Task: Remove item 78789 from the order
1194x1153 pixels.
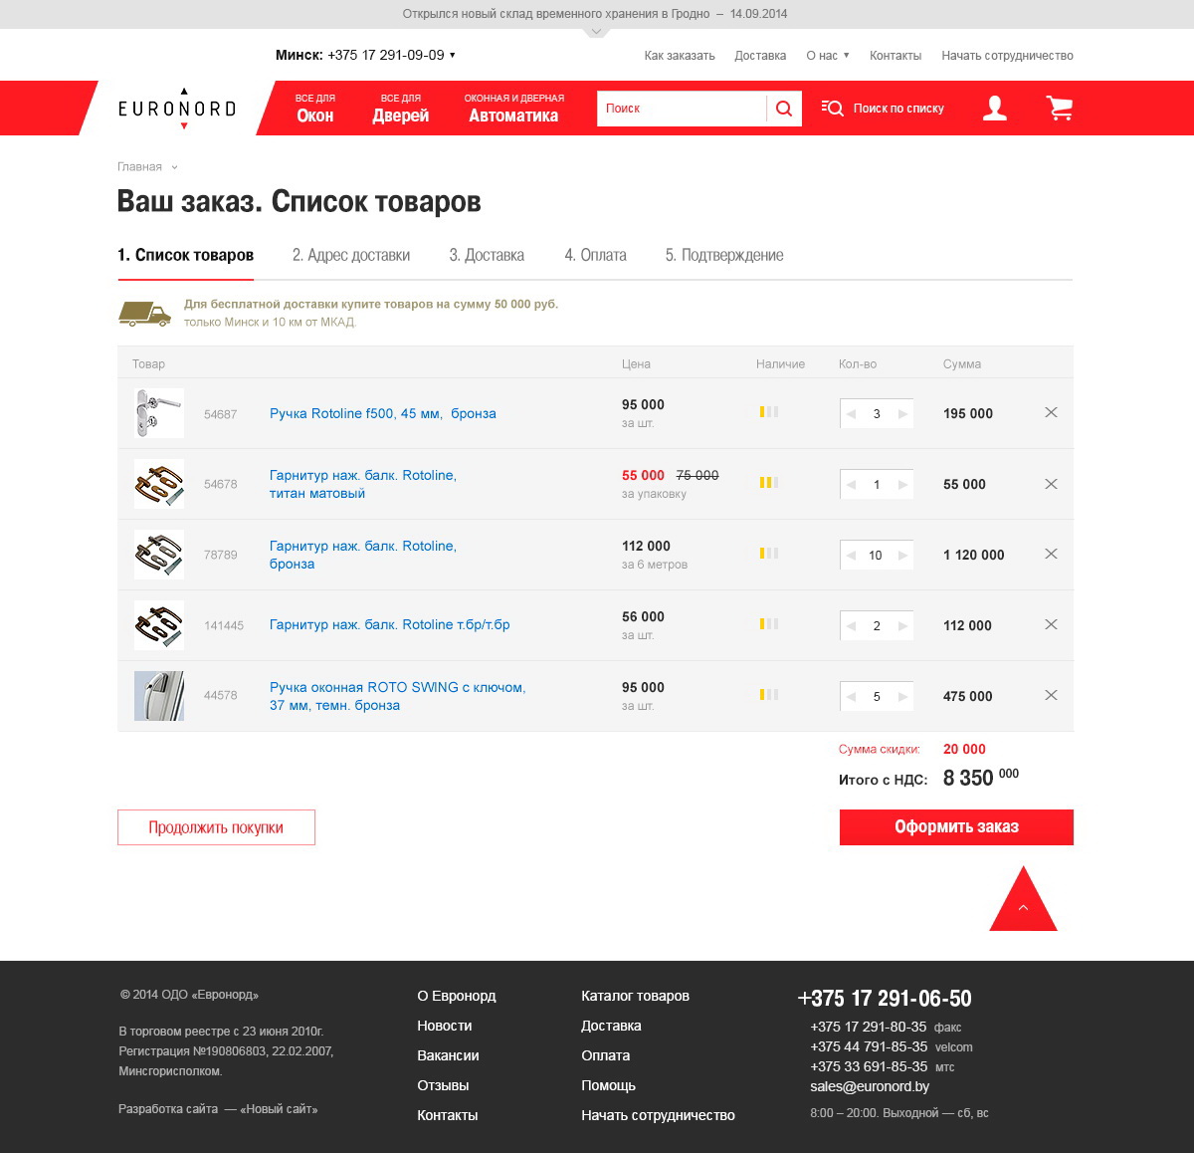Action: coord(1051,554)
